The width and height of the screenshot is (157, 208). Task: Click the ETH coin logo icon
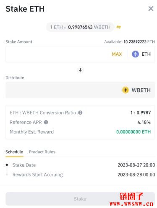click(x=135, y=54)
